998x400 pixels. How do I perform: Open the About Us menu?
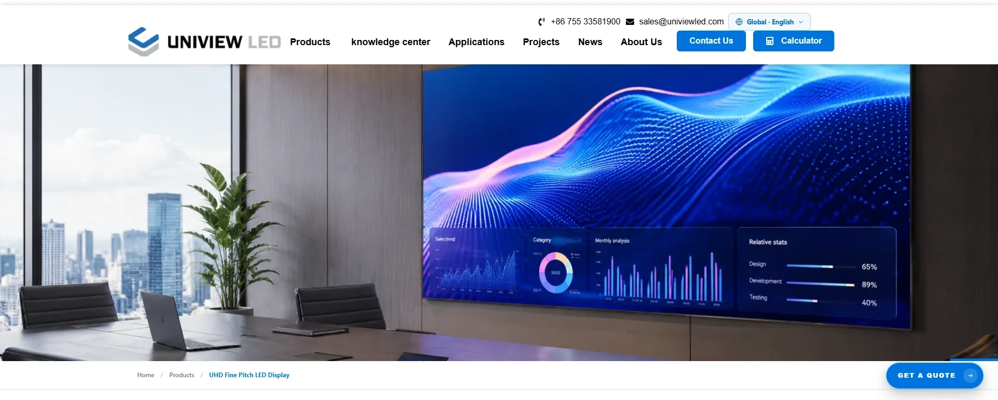point(641,42)
